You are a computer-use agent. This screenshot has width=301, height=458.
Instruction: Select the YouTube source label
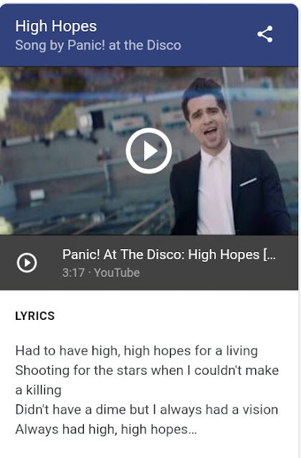click(117, 273)
